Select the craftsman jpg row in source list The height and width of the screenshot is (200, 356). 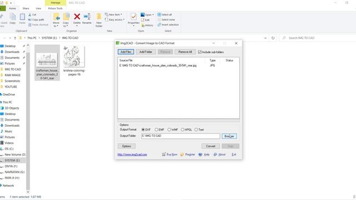point(178,66)
